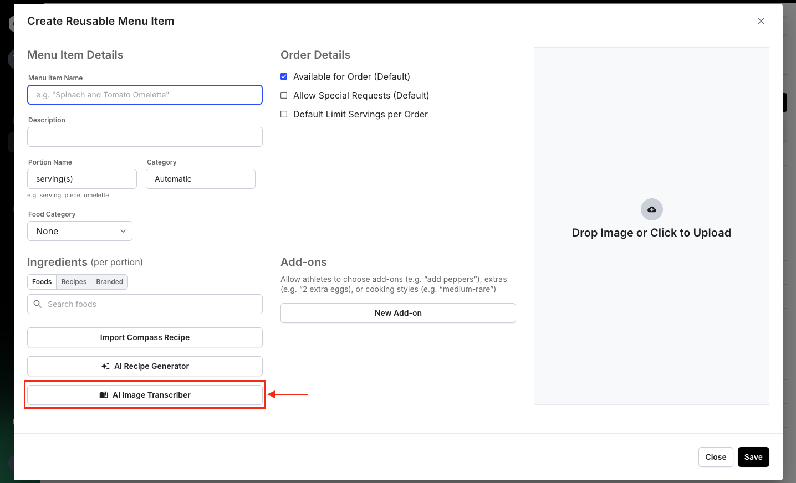Click the book icon on AI Image Transcriber
The height and width of the screenshot is (483, 796).
[x=104, y=395]
